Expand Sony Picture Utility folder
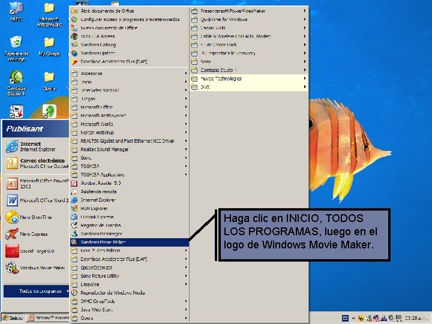 pos(130,276)
